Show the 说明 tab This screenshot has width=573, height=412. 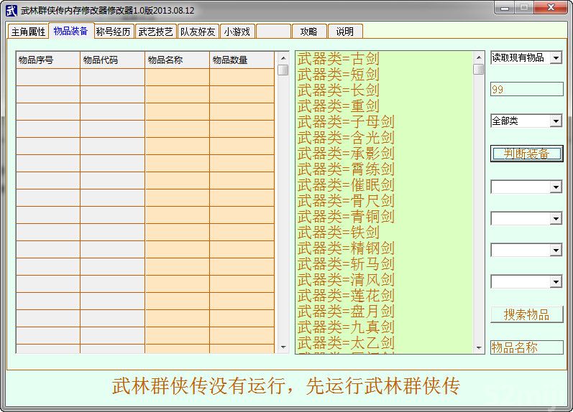pos(345,32)
